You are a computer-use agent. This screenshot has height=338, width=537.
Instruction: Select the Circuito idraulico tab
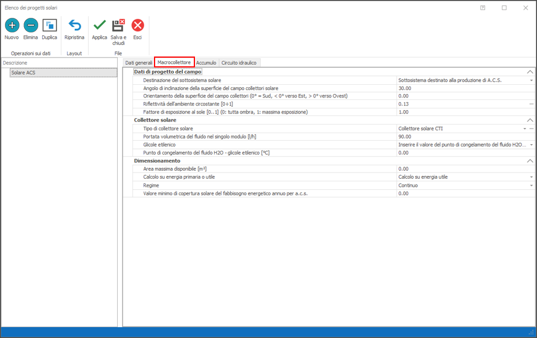[239, 62]
